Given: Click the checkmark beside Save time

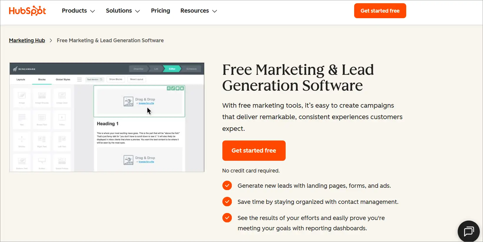Looking at the screenshot, I should point(227,202).
